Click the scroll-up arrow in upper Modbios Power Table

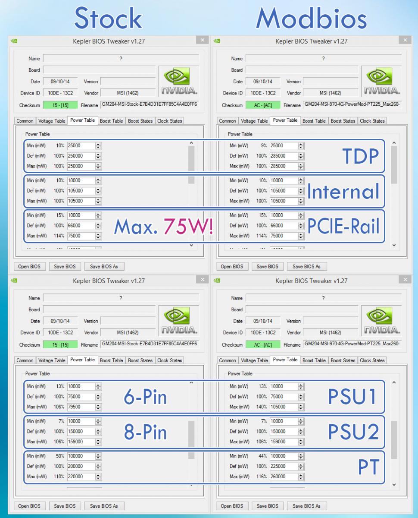[x=394, y=143]
